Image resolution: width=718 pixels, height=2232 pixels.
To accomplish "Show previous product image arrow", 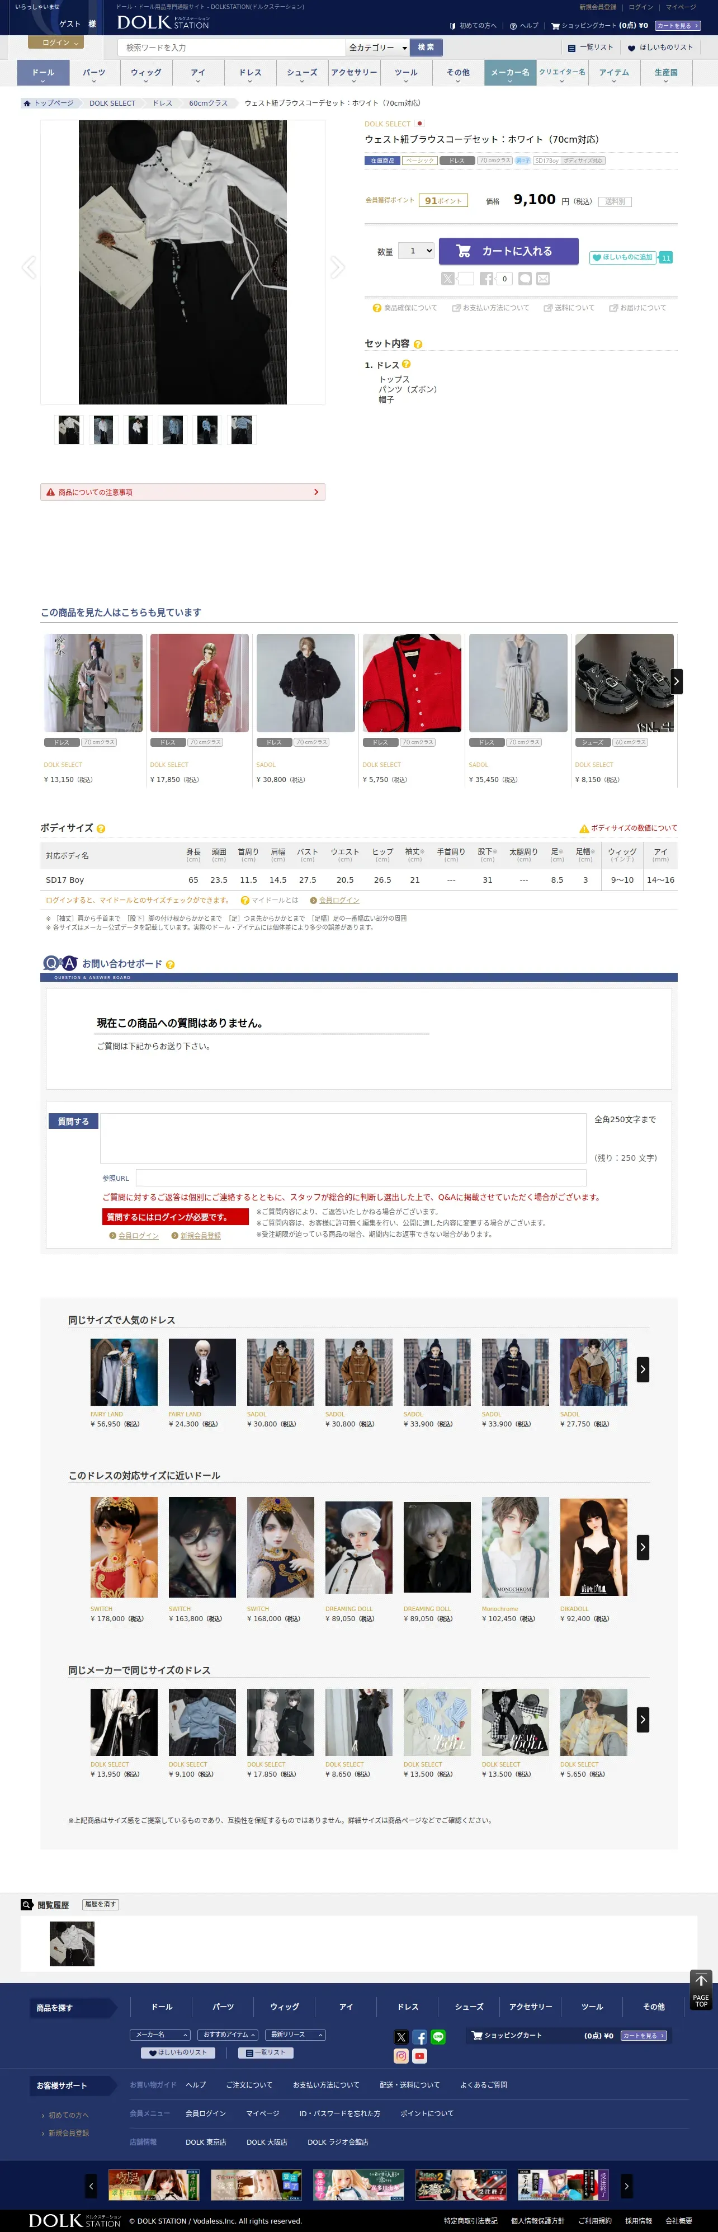I will tap(29, 267).
